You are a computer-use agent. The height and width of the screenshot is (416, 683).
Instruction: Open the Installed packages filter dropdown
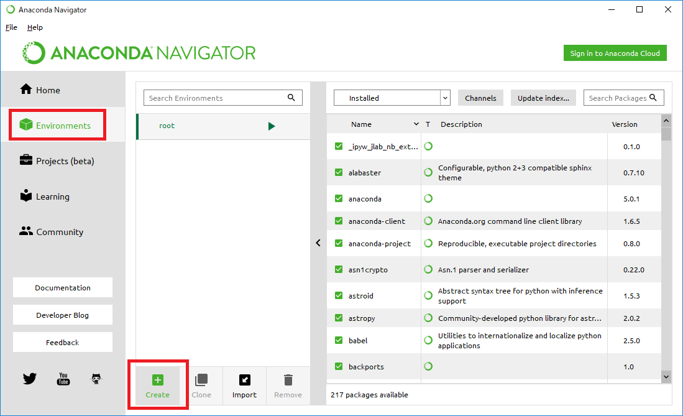pos(392,98)
